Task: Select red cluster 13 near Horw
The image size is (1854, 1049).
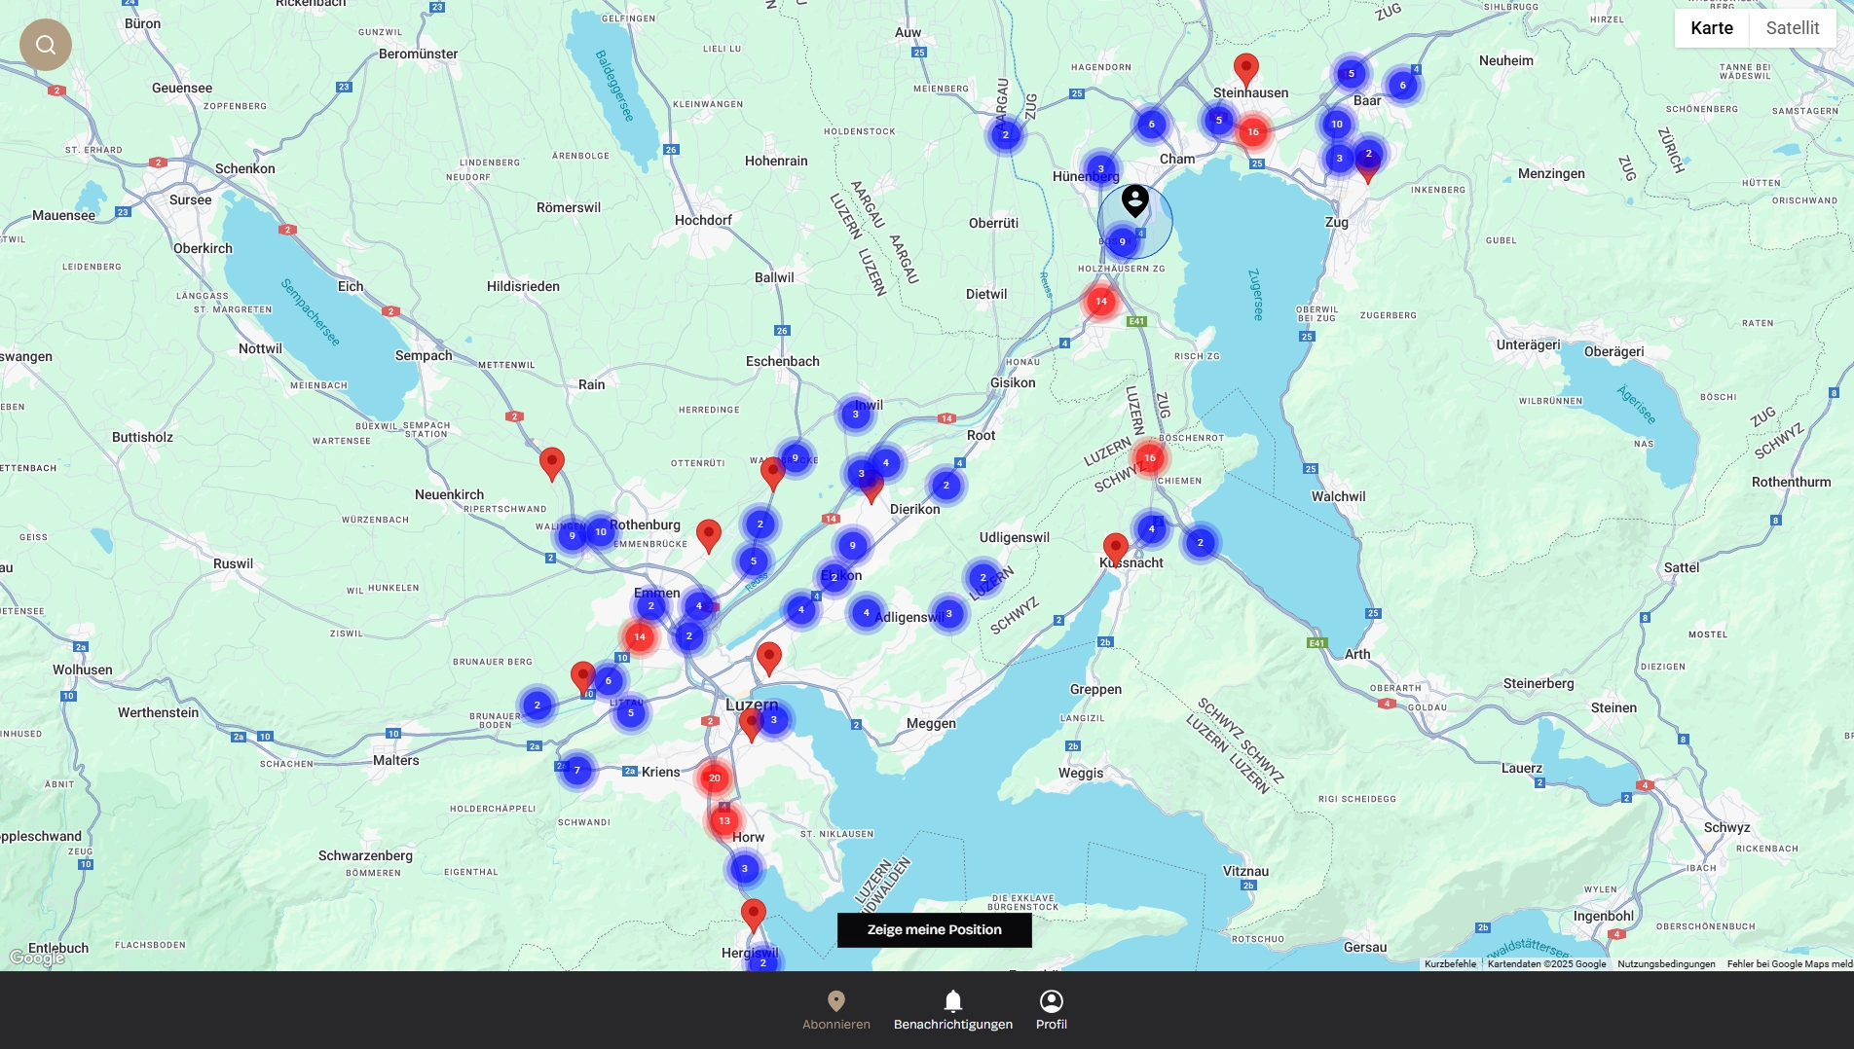Action: tap(724, 821)
